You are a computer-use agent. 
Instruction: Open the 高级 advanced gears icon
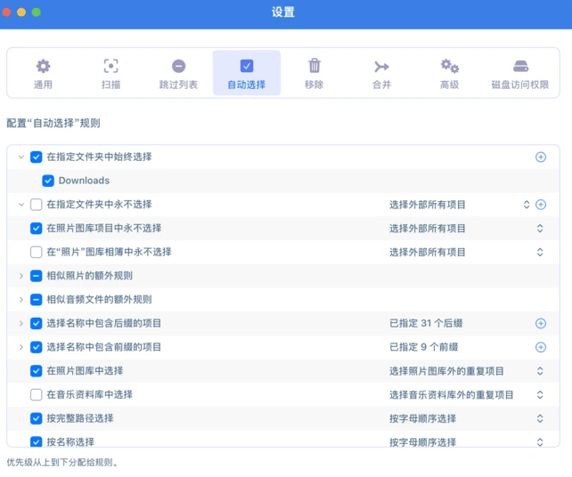pos(450,67)
